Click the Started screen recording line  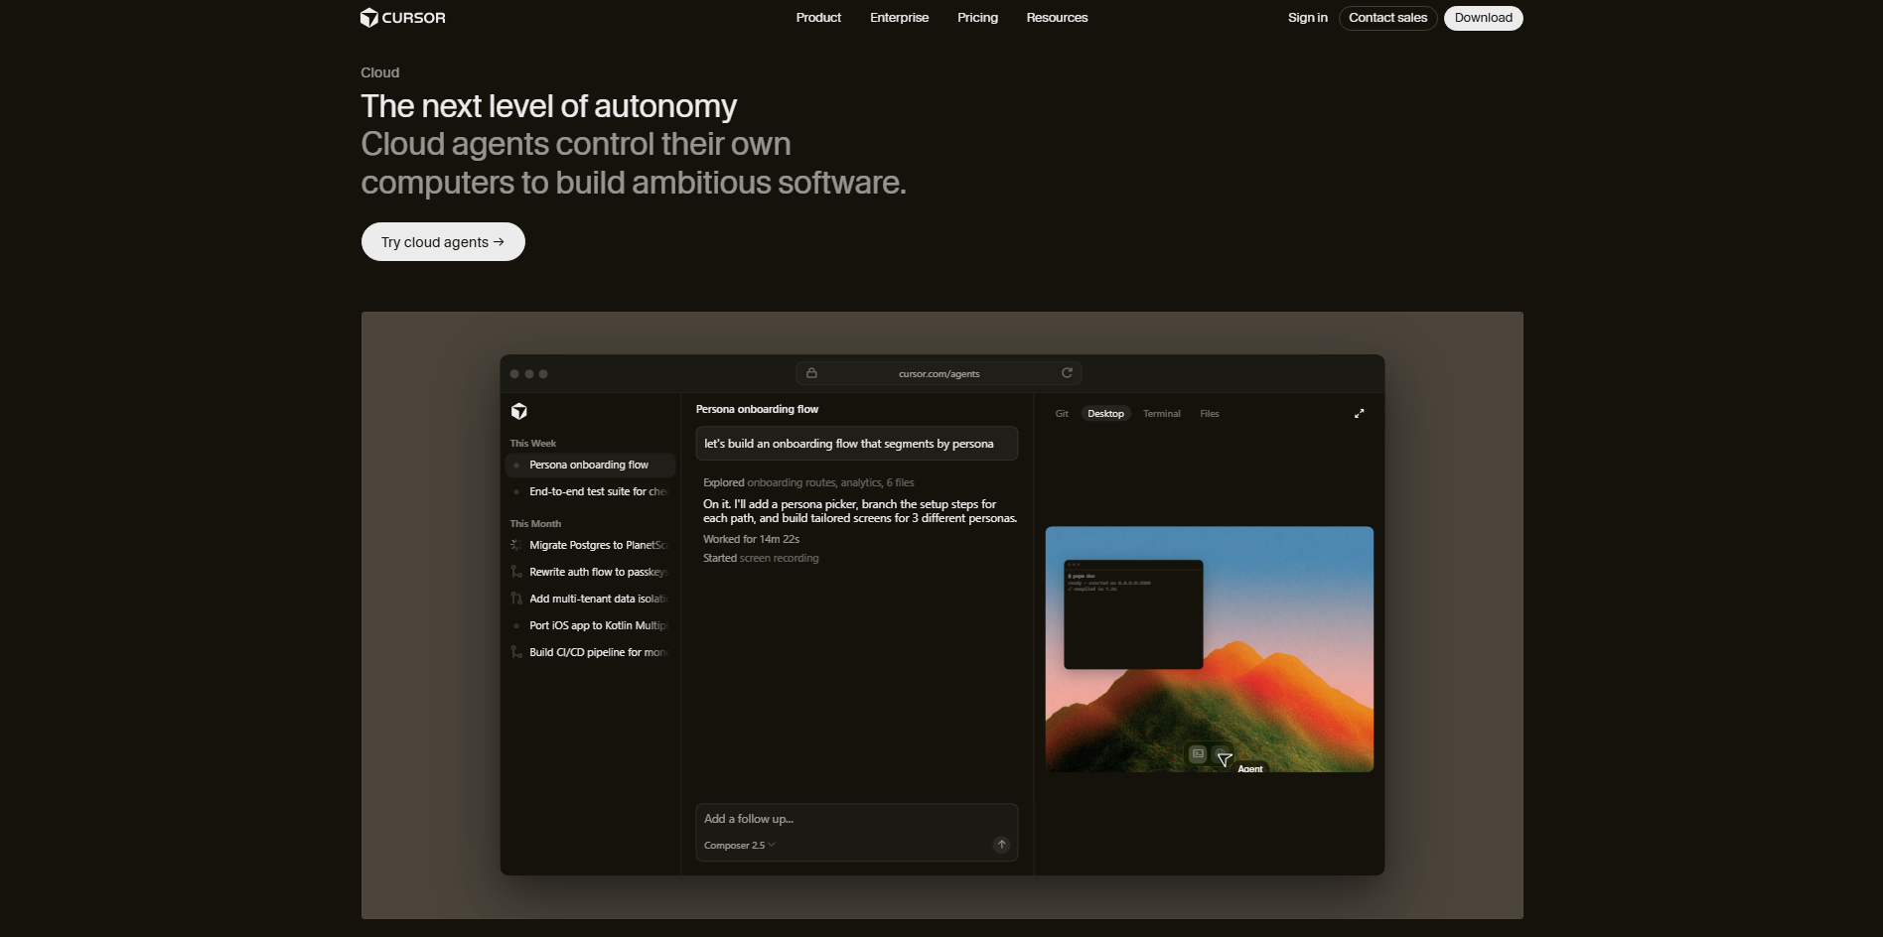[761, 558]
